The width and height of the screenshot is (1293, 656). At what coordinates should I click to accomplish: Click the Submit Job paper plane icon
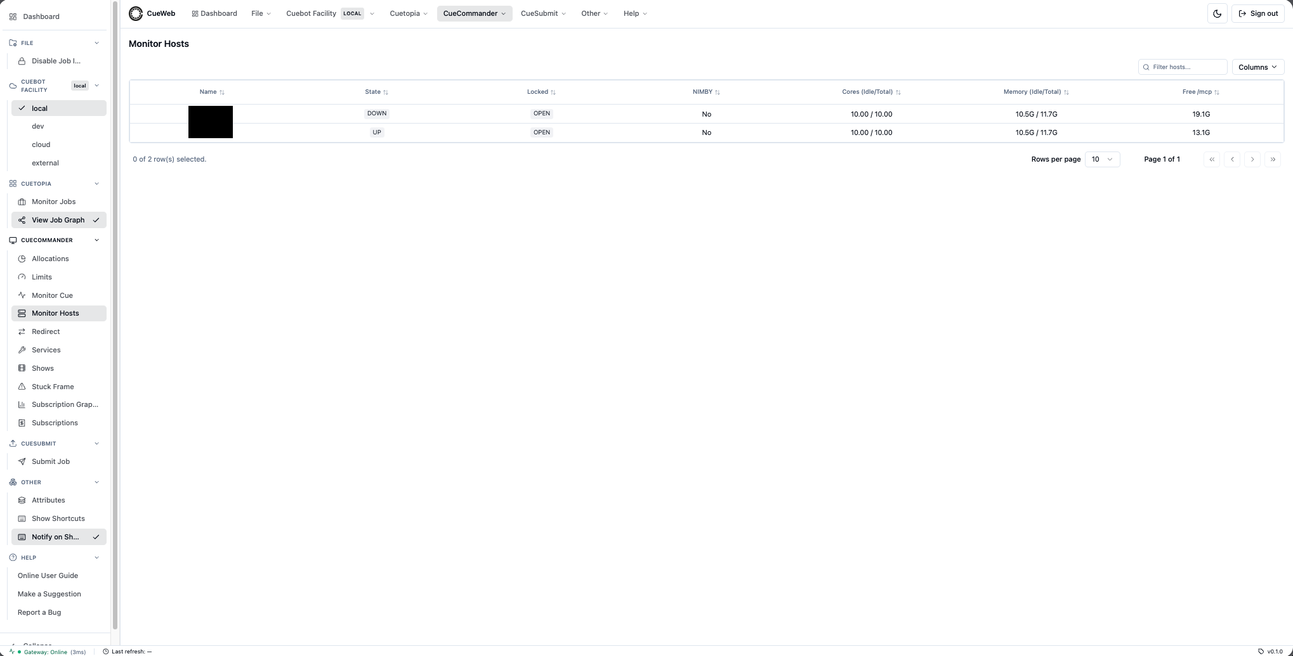[22, 461]
